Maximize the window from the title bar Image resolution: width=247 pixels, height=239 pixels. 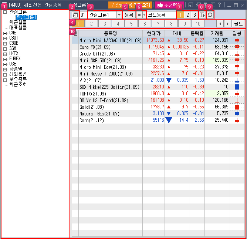(236, 5)
